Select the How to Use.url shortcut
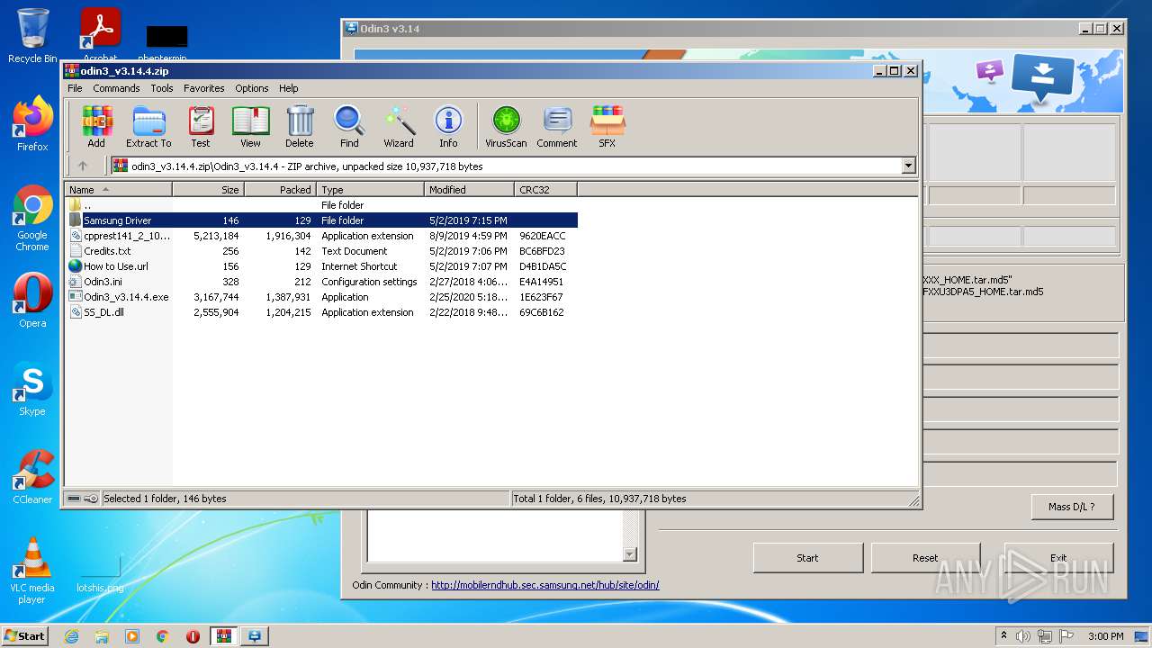Screen dimensions: 1152x648 322,266
